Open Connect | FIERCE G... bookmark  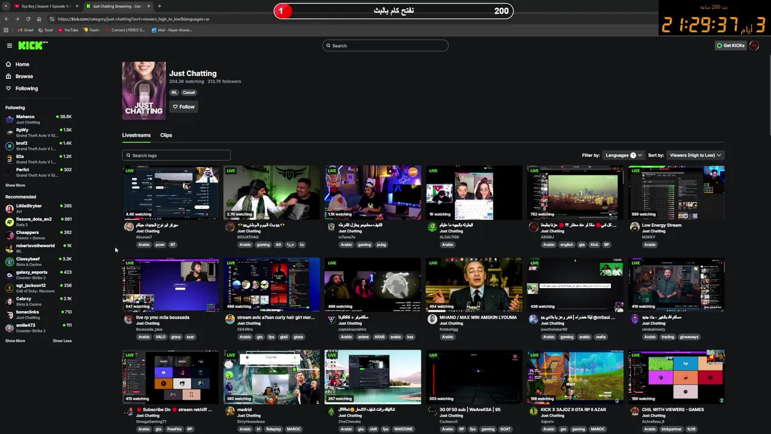[x=125, y=30]
